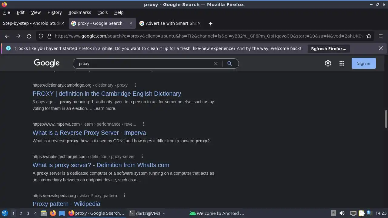Click the https://whatis.techtarget.com breadcrumb text
Screen dimensions: 388x218
click(x=59, y=157)
